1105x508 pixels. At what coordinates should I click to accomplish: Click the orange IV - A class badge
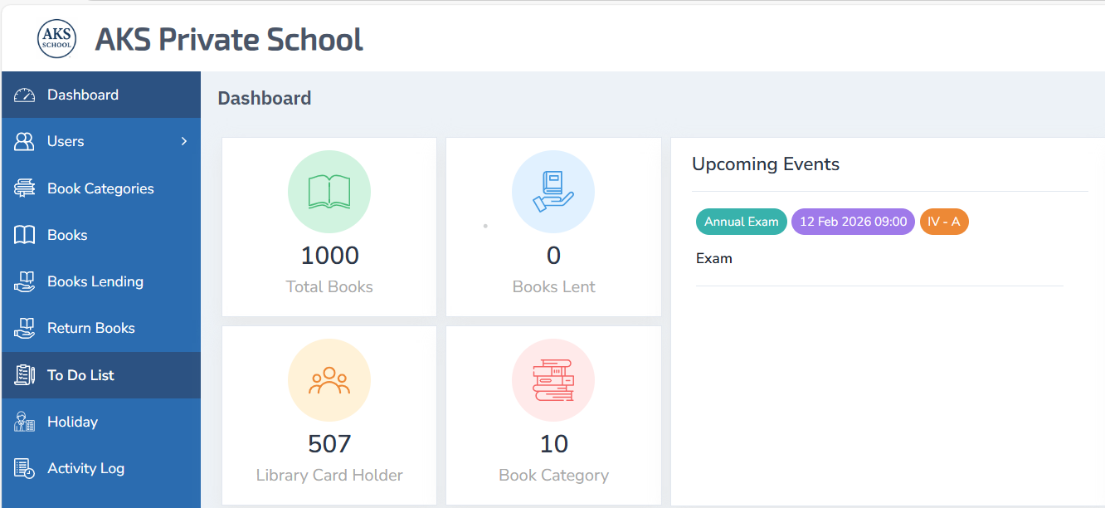[944, 222]
